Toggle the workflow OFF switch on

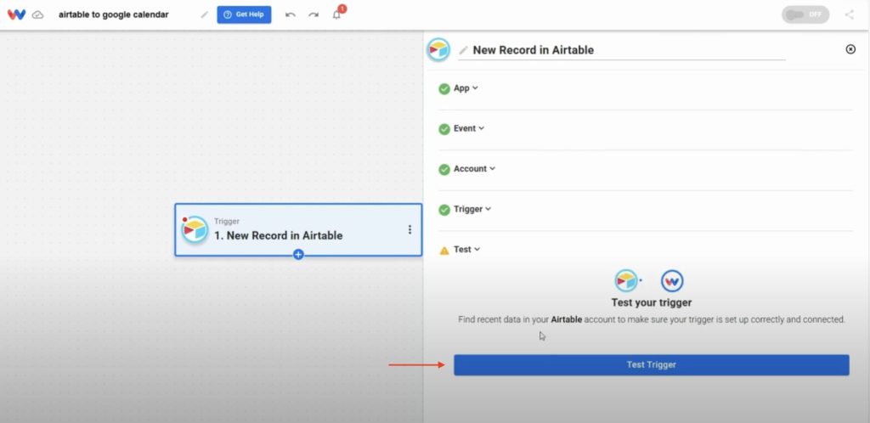coord(805,14)
